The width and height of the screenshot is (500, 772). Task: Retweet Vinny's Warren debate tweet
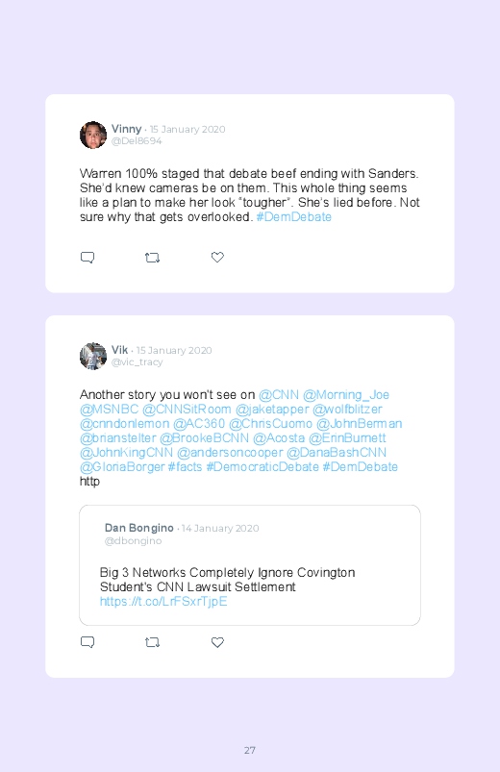click(152, 258)
